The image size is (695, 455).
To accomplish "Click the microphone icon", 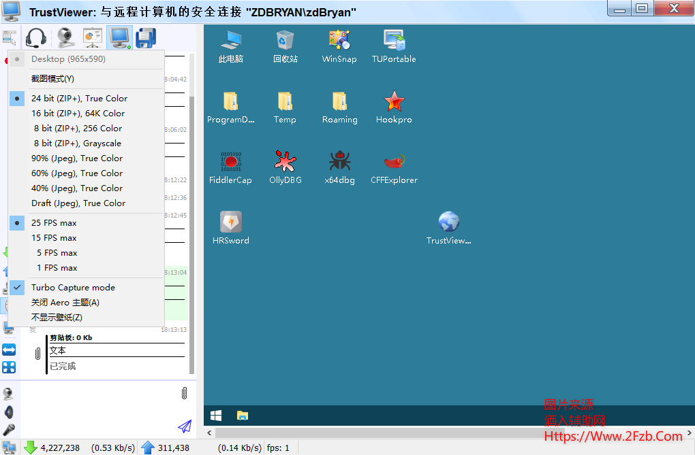I will pyautogui.click(x=9, y=429).
